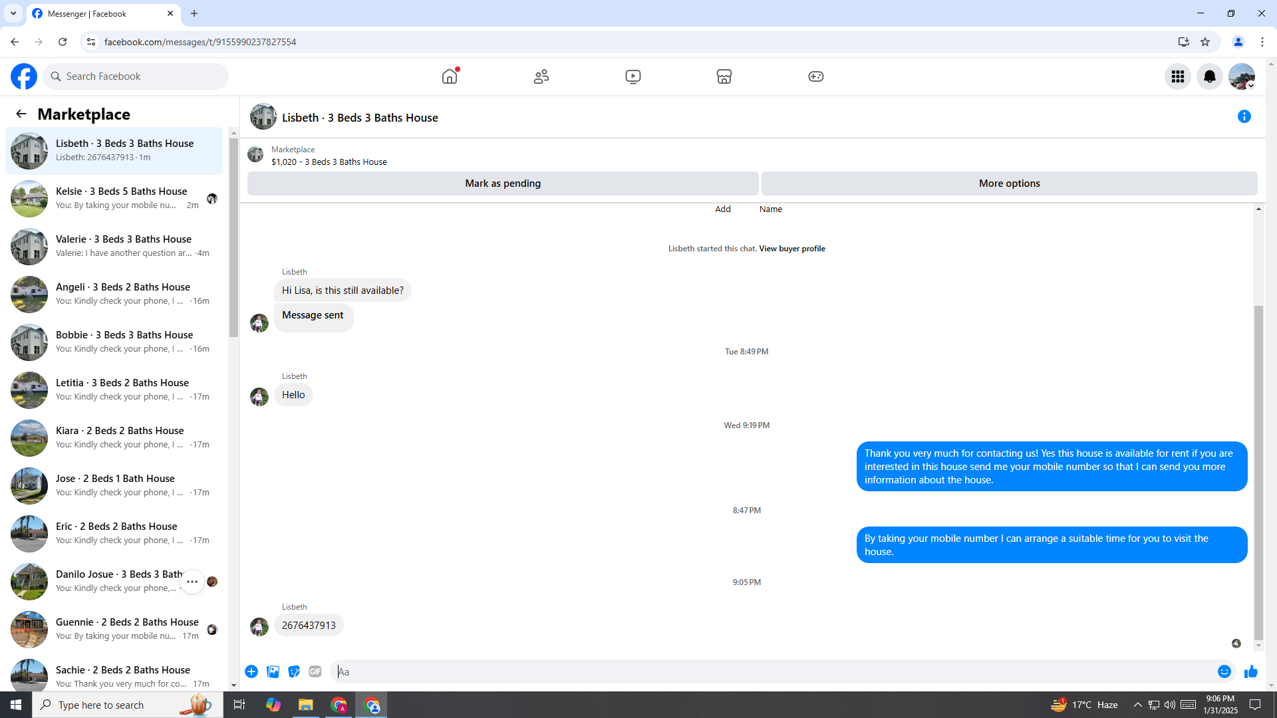The image size is (1277, 718).
Task: Choose a sticker icon in composer
Action: coord(294,671)
